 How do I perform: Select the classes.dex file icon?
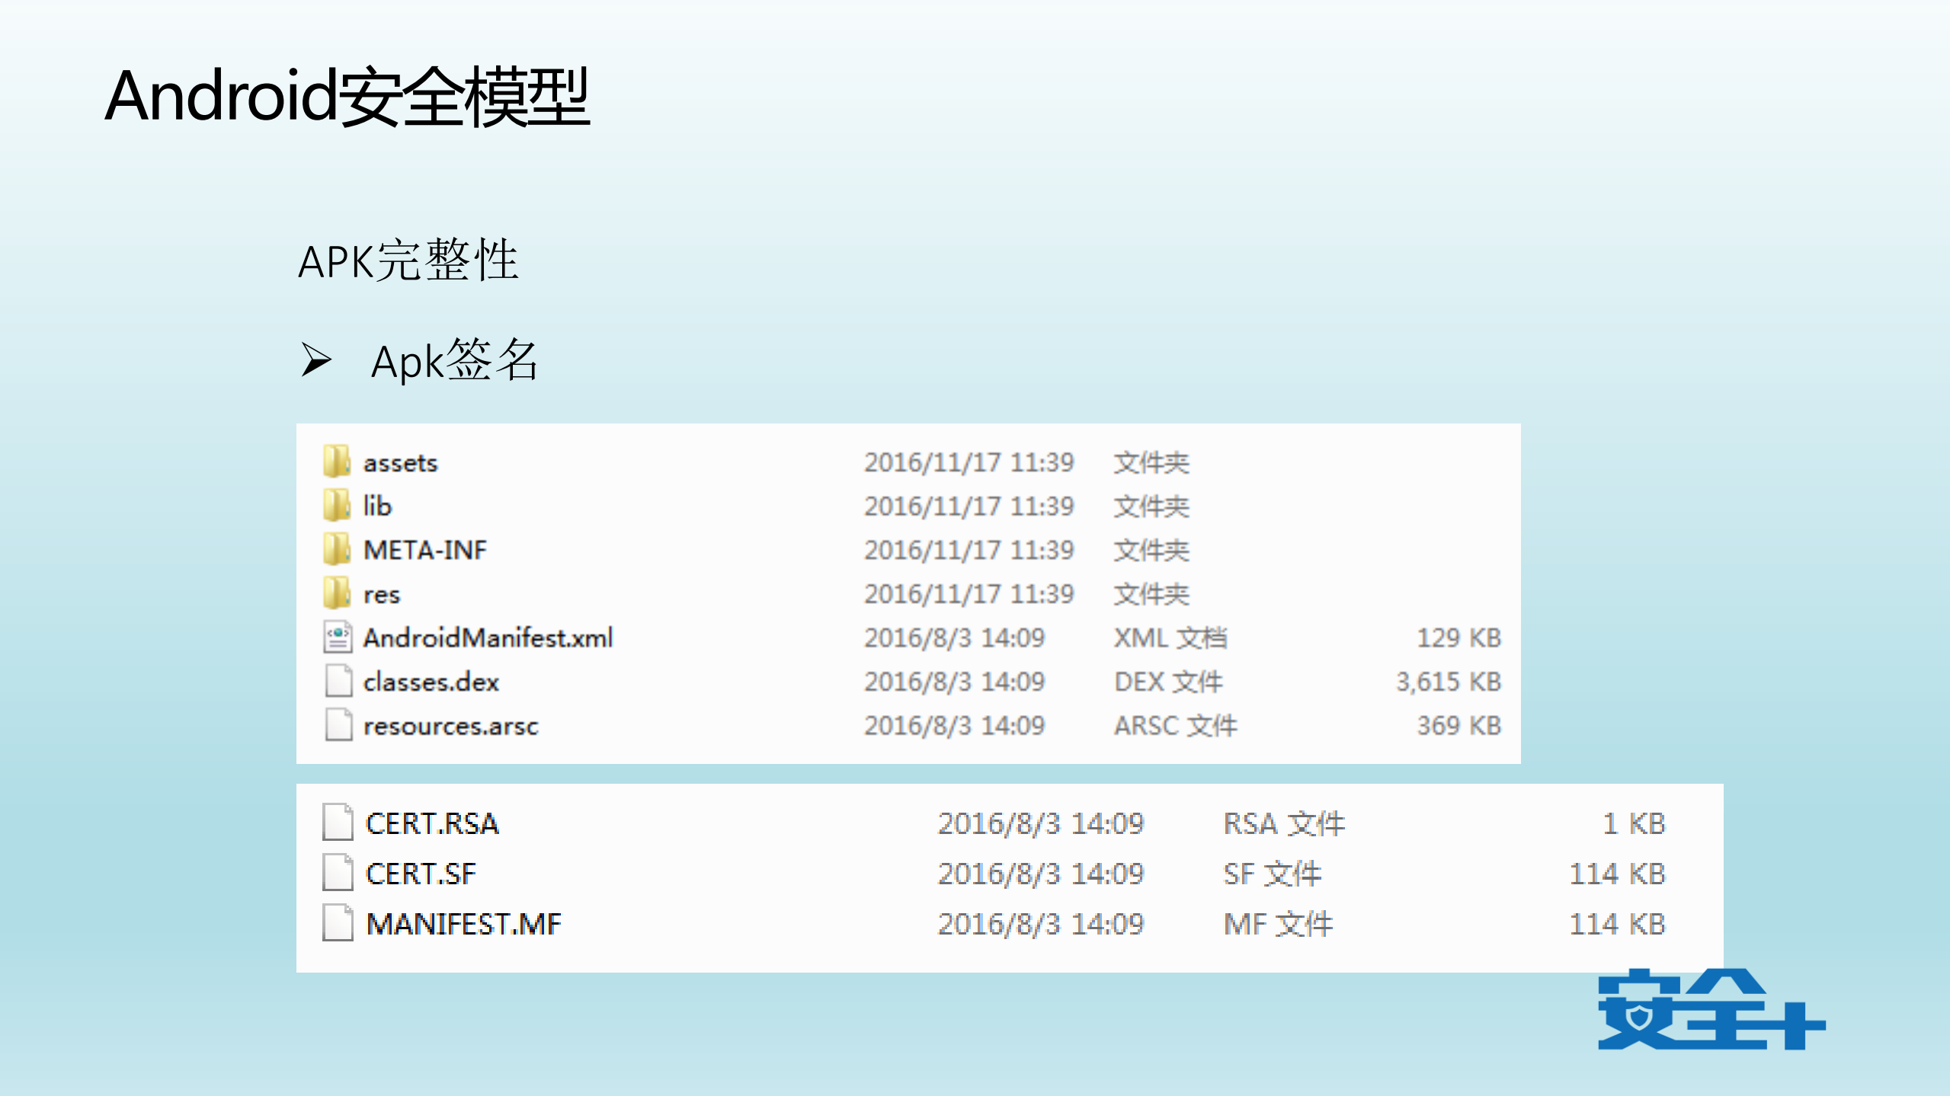pyautogui.click(x=338, y=682)
